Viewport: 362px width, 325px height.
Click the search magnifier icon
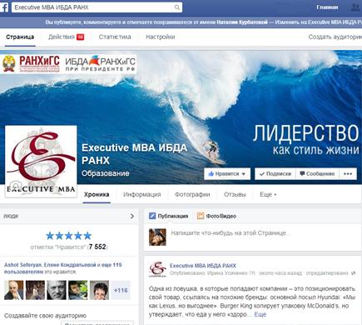(177, 7)
